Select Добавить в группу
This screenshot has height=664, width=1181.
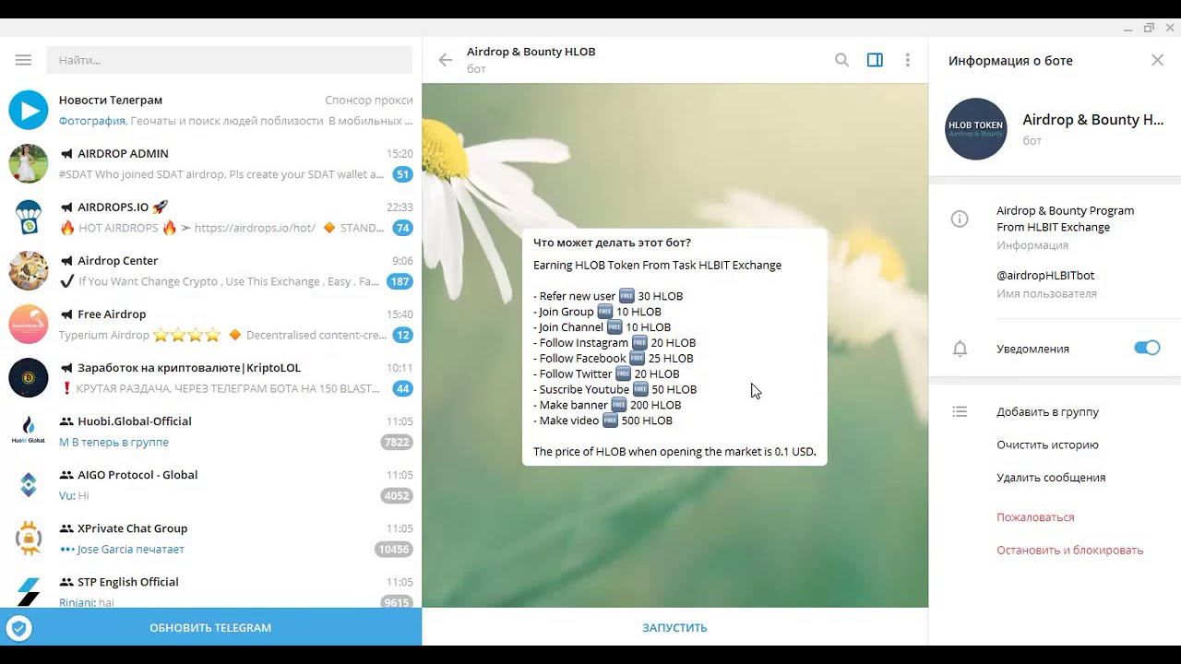[1047, 412]
